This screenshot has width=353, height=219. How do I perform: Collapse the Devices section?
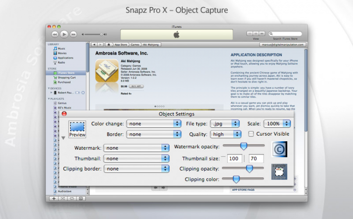tap(49, 89)
